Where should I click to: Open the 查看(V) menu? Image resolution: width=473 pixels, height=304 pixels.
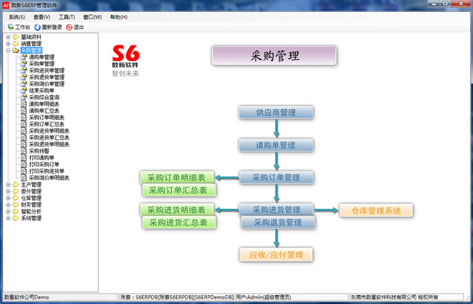pos(42,17)
